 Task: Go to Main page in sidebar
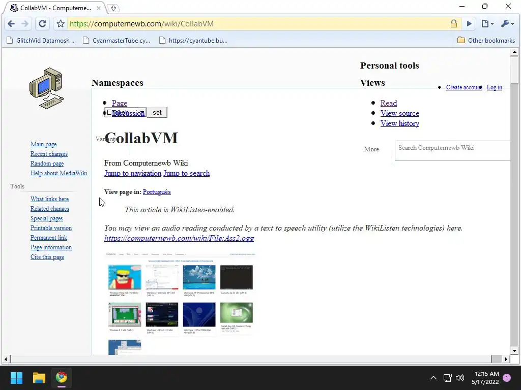click(x=44, y=144)
